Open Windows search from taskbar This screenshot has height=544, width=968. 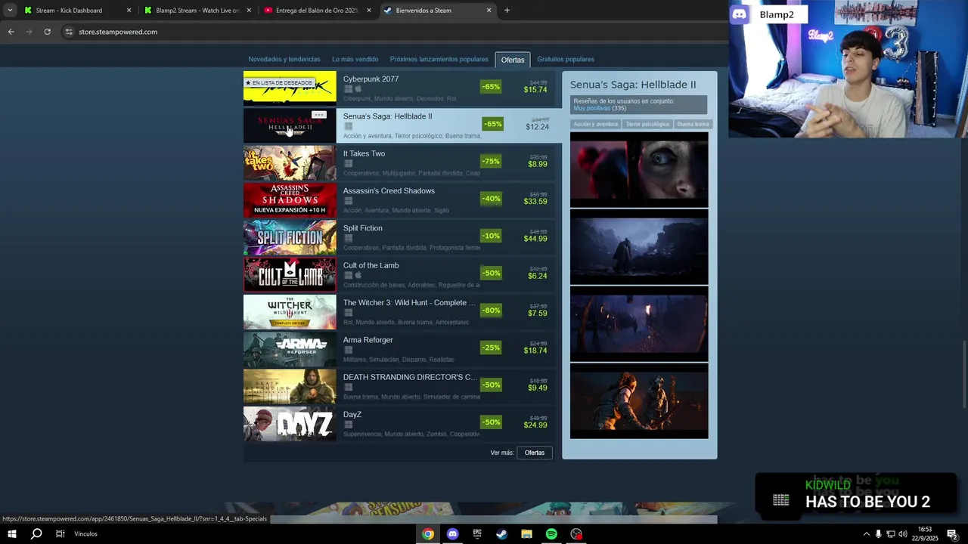(x=36, y=534)
